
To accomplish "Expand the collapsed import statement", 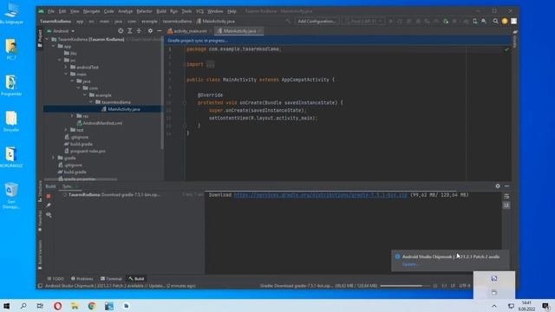I will pyautogui.click(x=210, y=64).
